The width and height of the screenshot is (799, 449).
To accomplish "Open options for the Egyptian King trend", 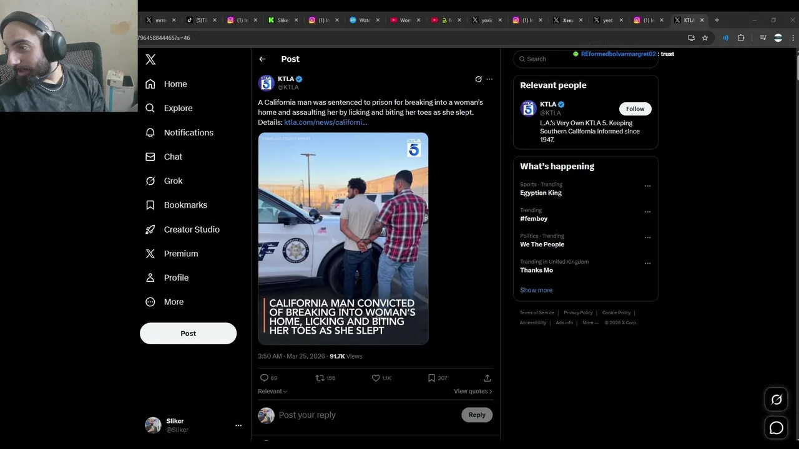I will [x=647, y=186].
